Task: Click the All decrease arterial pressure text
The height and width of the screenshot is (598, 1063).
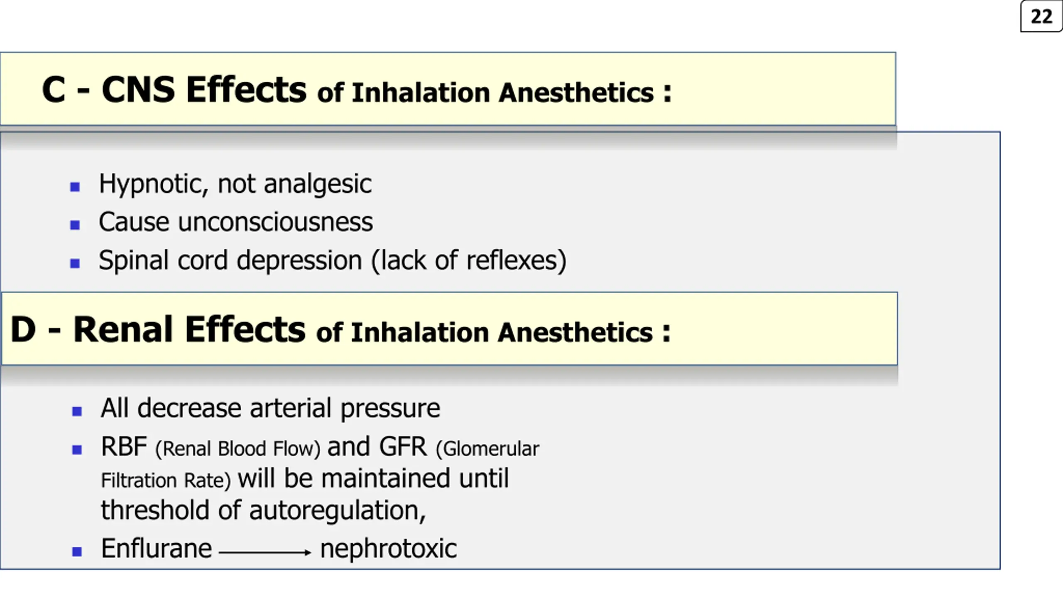Action: 271,408
